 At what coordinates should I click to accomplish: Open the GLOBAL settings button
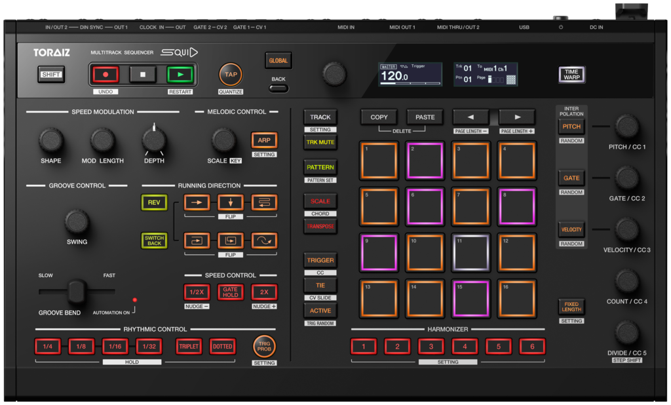pyautogui.click(x=278, y=61)
